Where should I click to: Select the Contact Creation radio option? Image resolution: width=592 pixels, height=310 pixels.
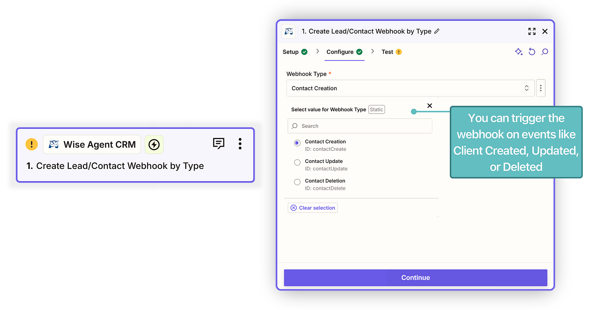(297, 143)
